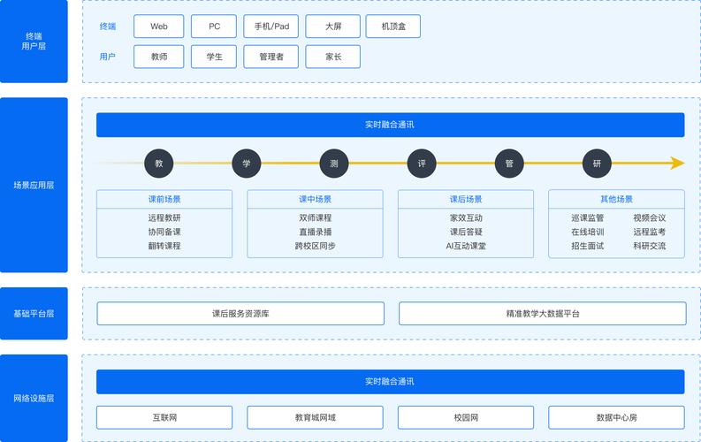Open the 终端用户层 side label

pyautogui.click(x=34, y=42)
